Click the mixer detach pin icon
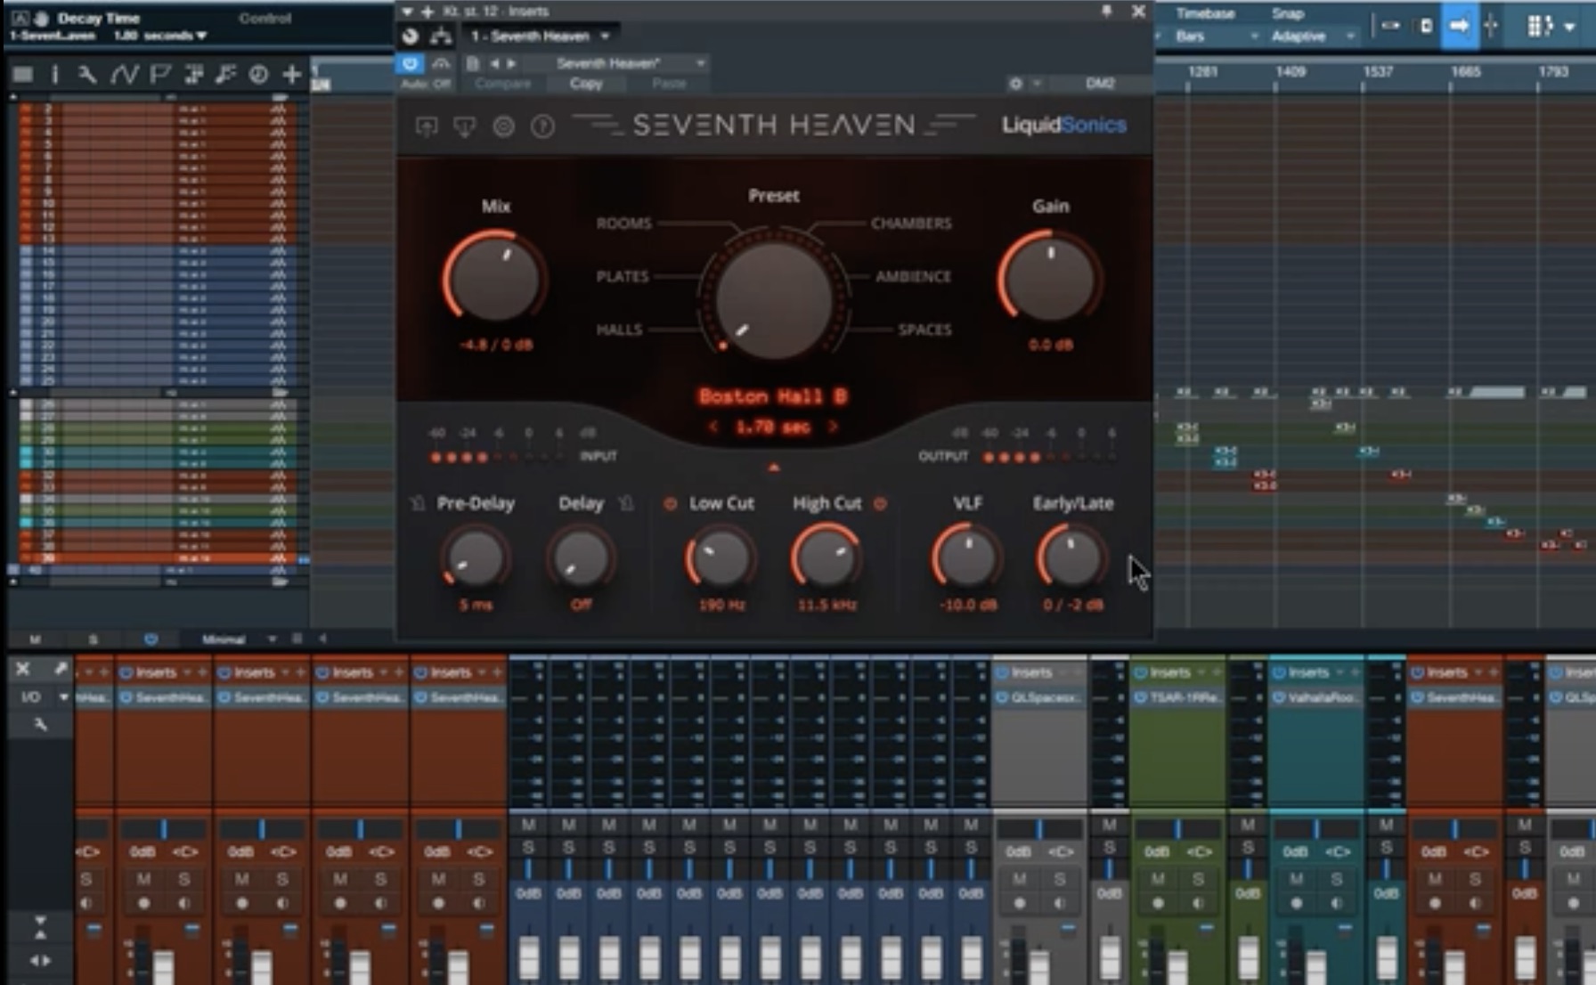 click(60, 668)
